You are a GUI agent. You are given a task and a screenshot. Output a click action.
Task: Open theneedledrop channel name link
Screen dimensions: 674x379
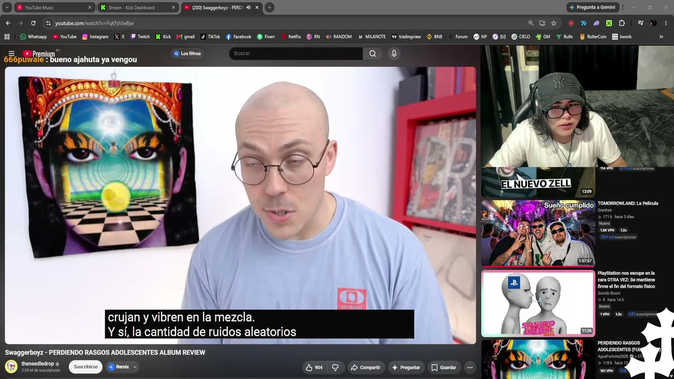[x=37, y=364]
